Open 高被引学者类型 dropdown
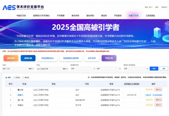This screenshot has height=116, width=169. 136,69
